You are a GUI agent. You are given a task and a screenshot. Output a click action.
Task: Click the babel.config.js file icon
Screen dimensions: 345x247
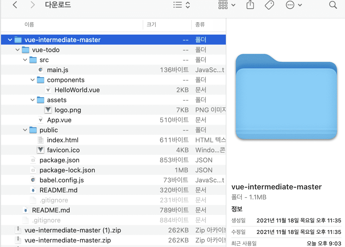(x=33, y=180)
